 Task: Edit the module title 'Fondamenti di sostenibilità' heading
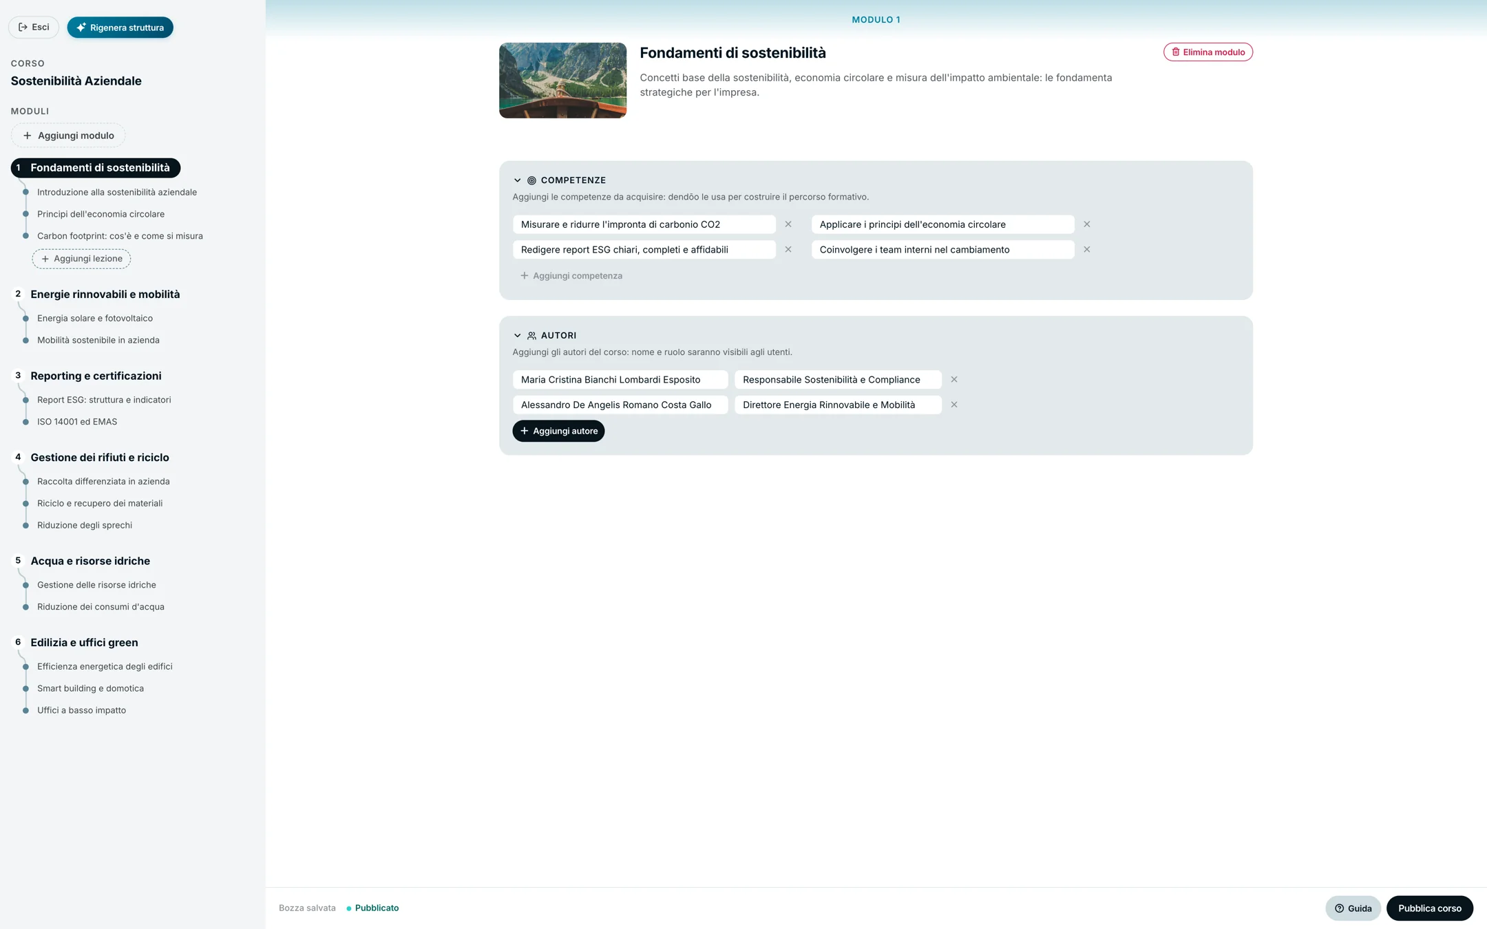click(x=732, y=53)
